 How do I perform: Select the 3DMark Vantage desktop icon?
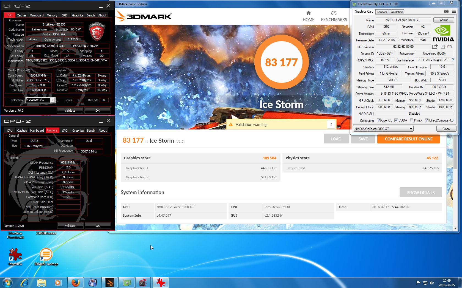tap(46, 256)
